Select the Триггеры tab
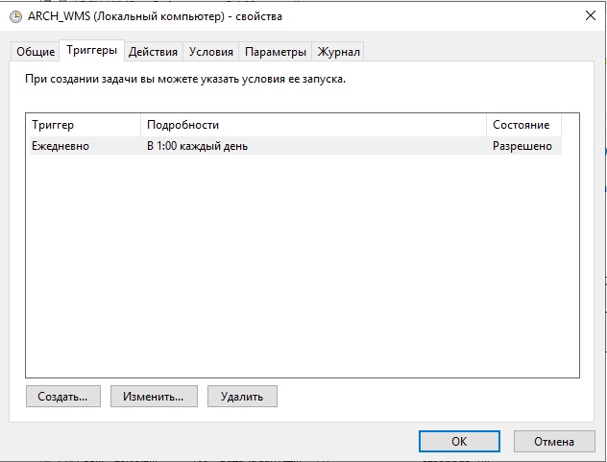 [91, 51]
